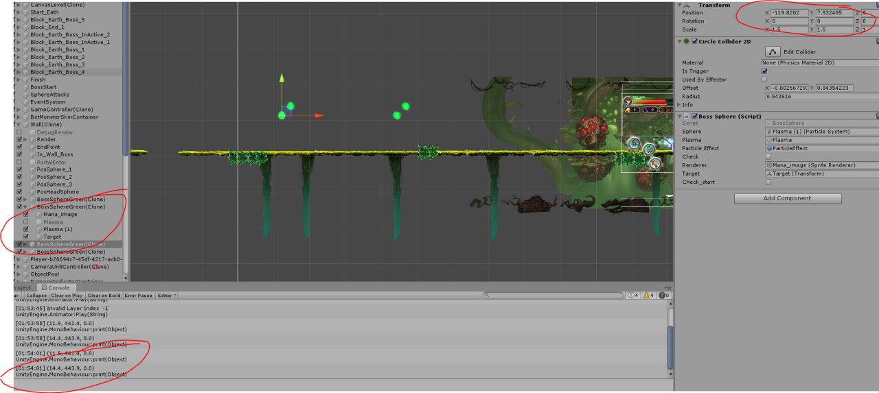Viewport: 879px width, 393px height.
Task: Toggle the console error count filter
Action: 665,295
